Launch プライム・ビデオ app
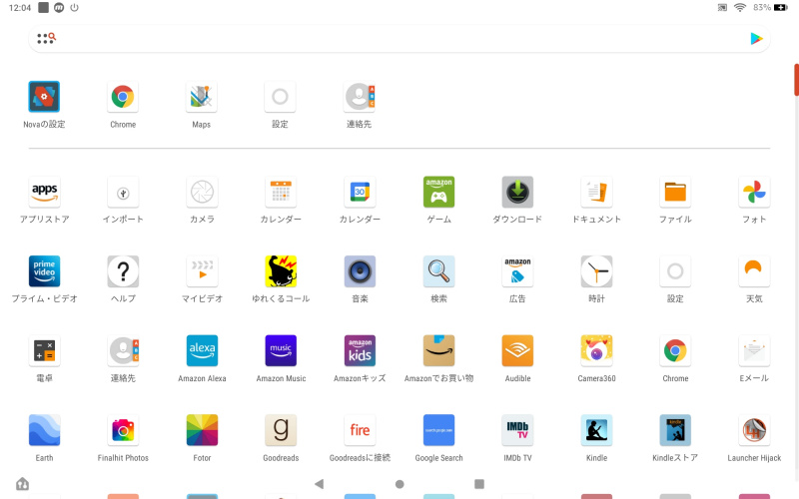799x499 pixels. 44,271
